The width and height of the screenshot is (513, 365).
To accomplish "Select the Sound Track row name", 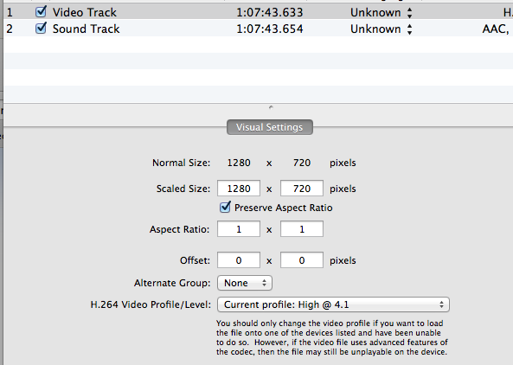I will click(x=86, y=29).
